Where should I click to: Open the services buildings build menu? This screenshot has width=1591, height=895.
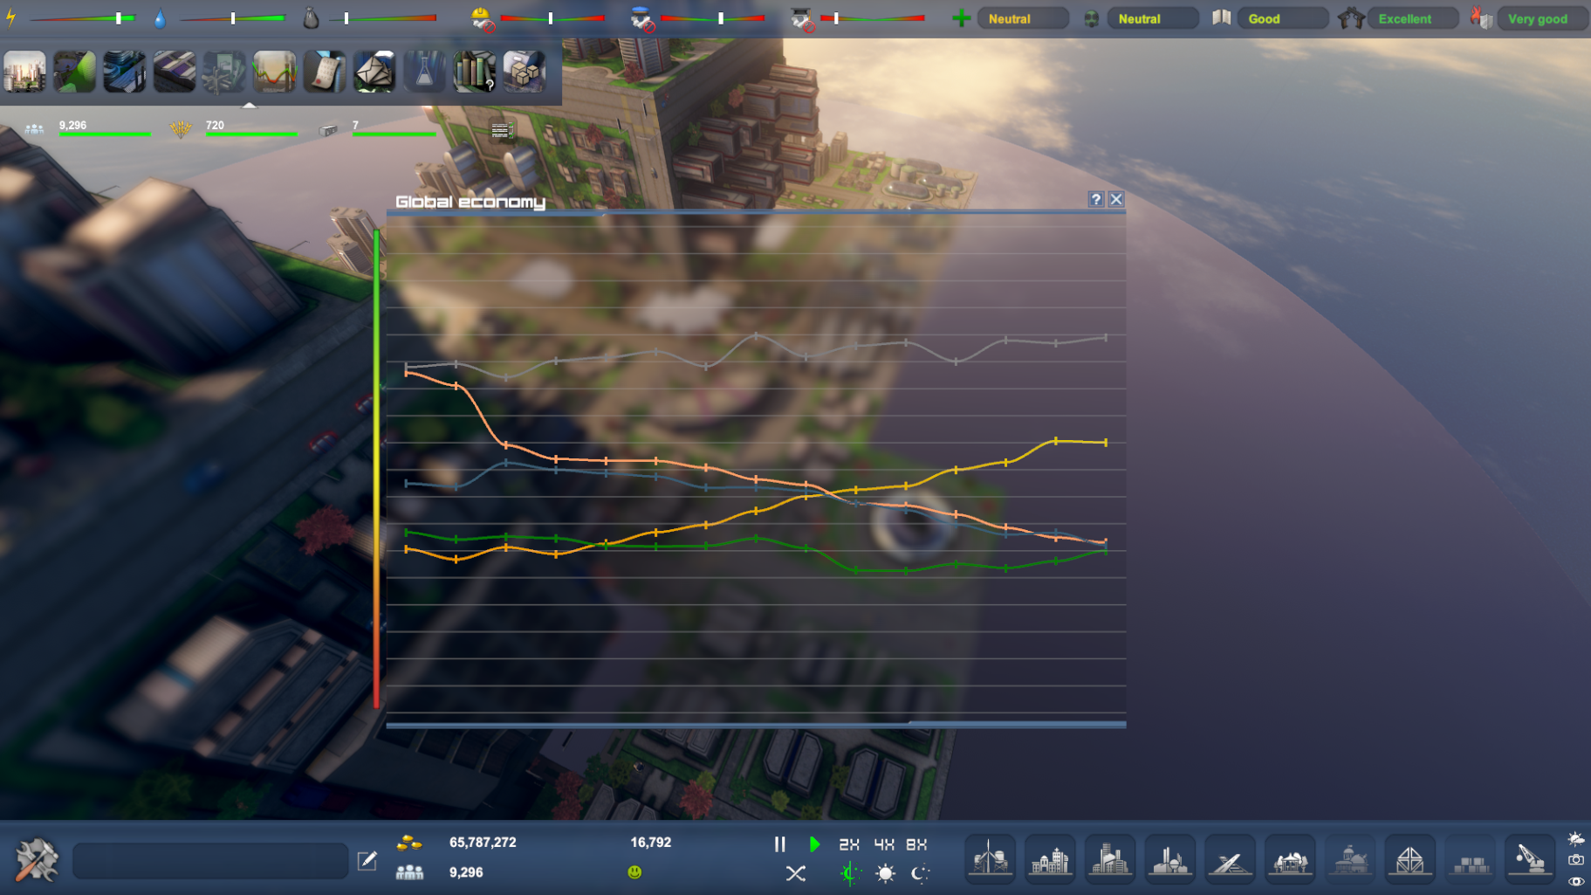pos(1050,860)
